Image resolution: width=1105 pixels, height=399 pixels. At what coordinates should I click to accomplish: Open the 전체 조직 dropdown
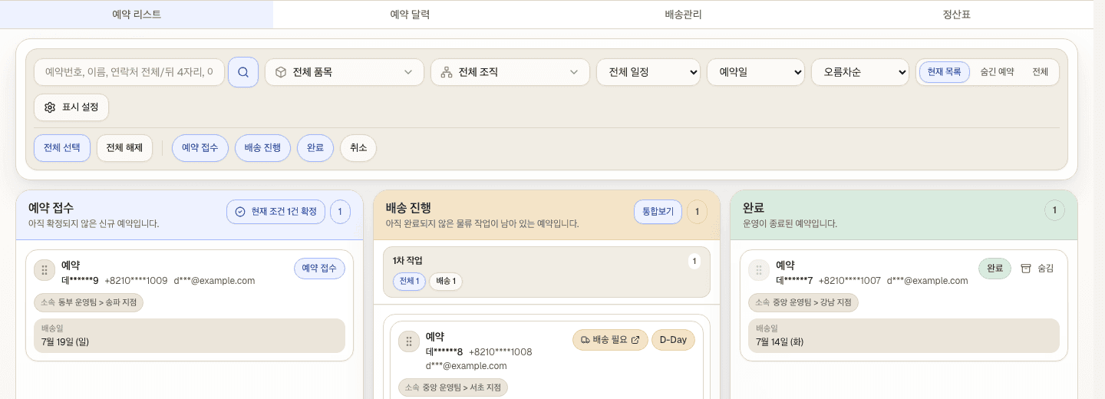pos(510,72)
